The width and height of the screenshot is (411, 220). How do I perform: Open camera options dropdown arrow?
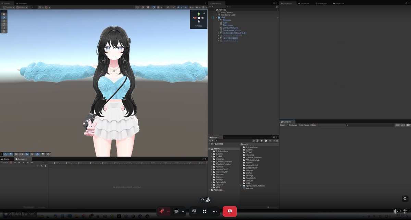coord(183,211)
